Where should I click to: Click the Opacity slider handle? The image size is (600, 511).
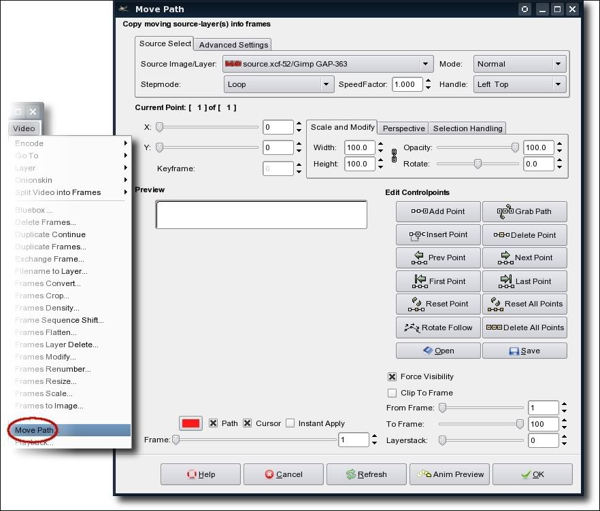pos(515,147)
